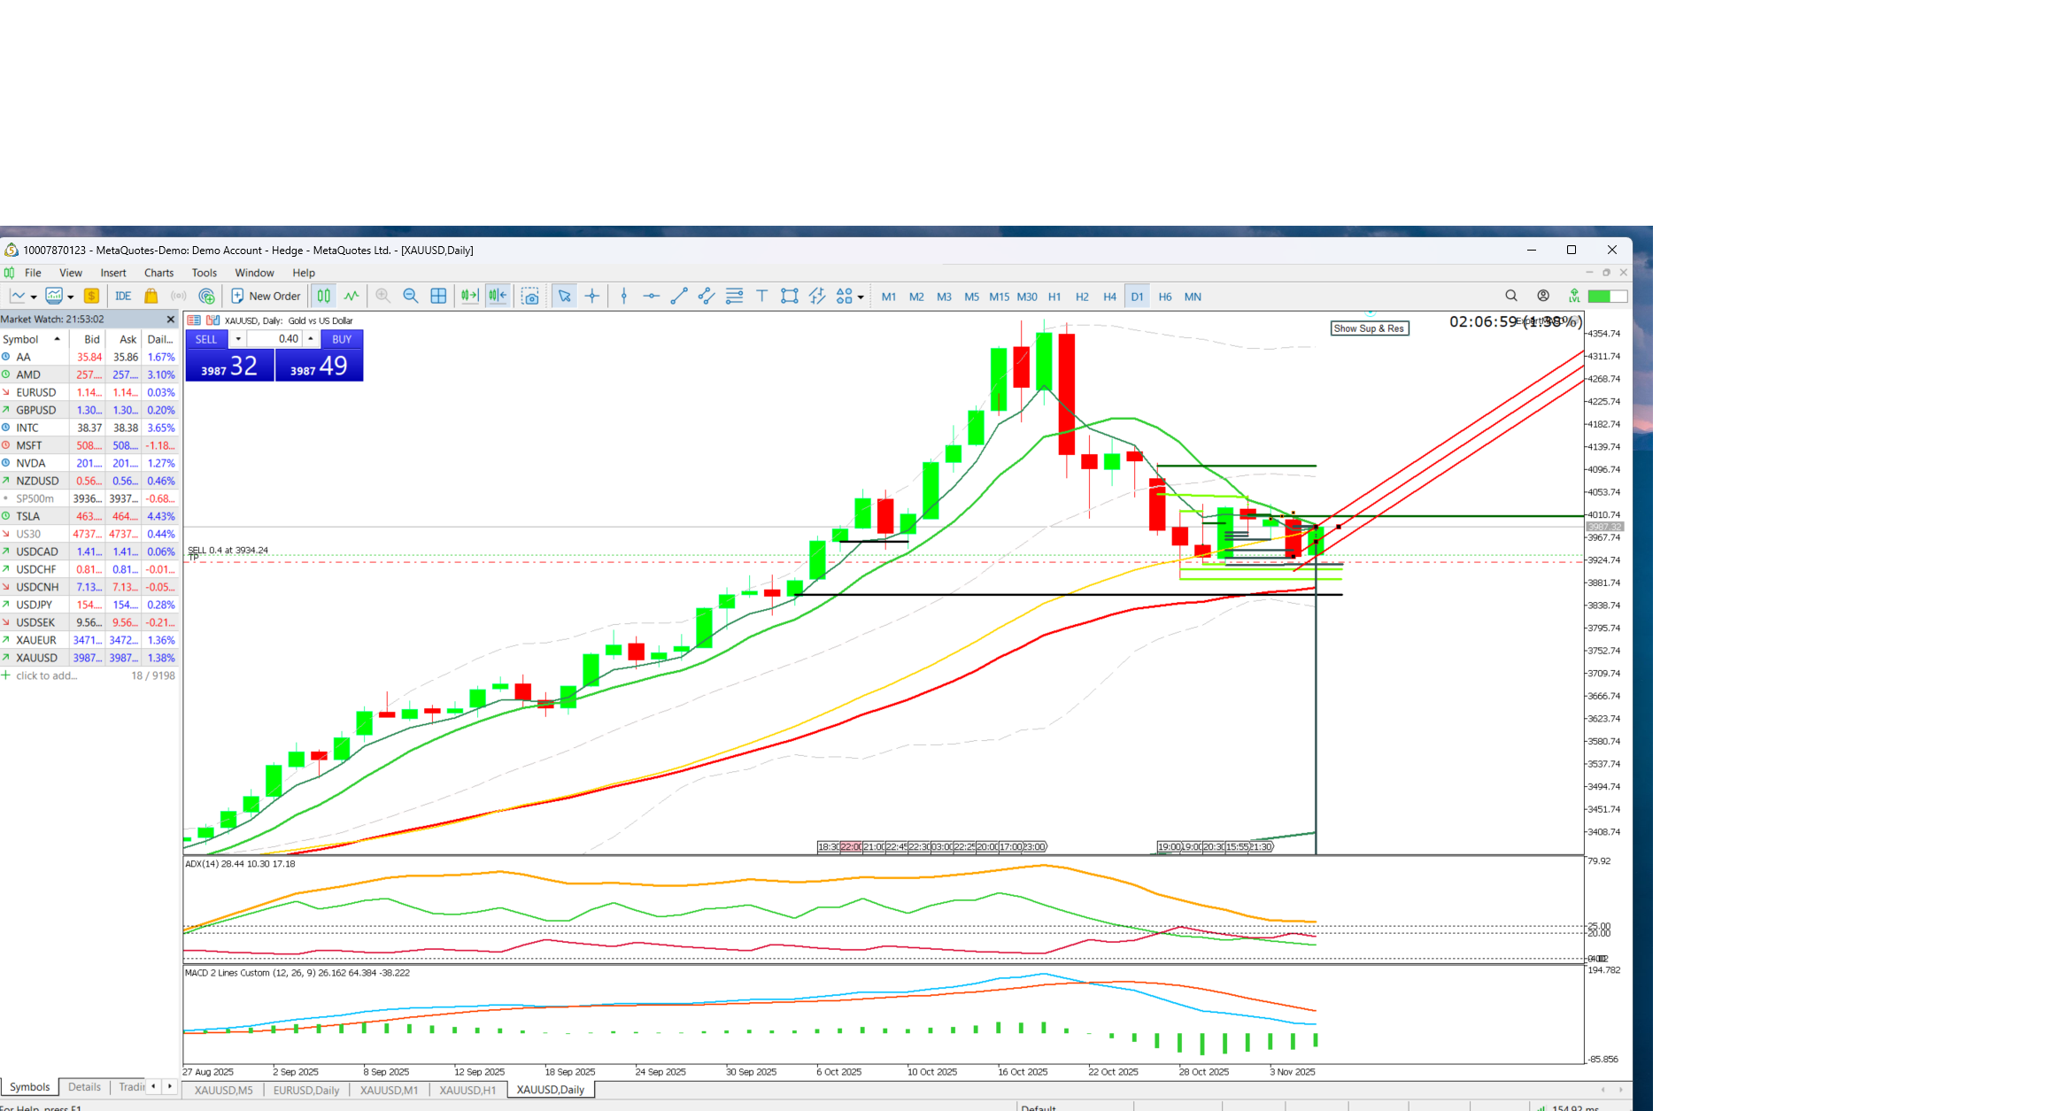Screen dimensions: 2062x1111
Task: Switch to the EURUSD,Daily chart tab
Action: point(305,1090)
